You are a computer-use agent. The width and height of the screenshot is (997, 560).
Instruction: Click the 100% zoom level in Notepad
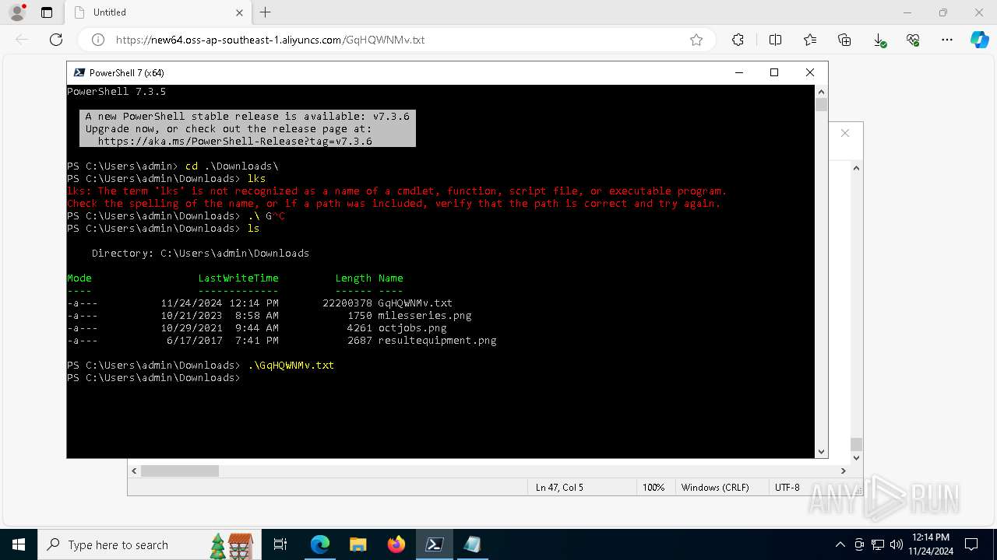(654, 488)
